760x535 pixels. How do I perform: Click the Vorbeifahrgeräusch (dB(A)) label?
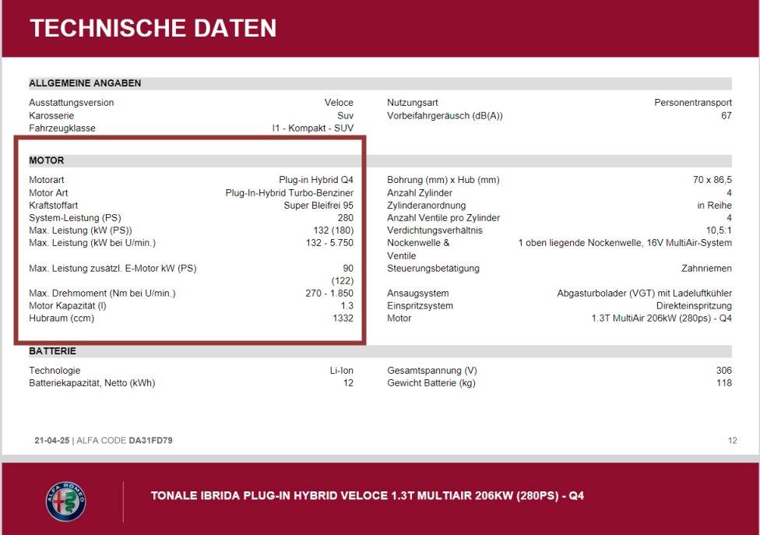pos(445,116)
